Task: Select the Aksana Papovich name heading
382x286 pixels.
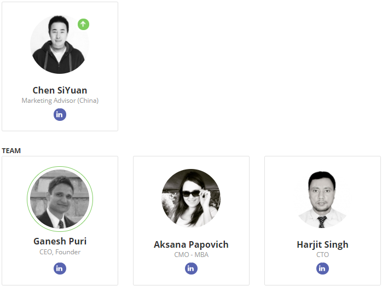Action: 191,244
